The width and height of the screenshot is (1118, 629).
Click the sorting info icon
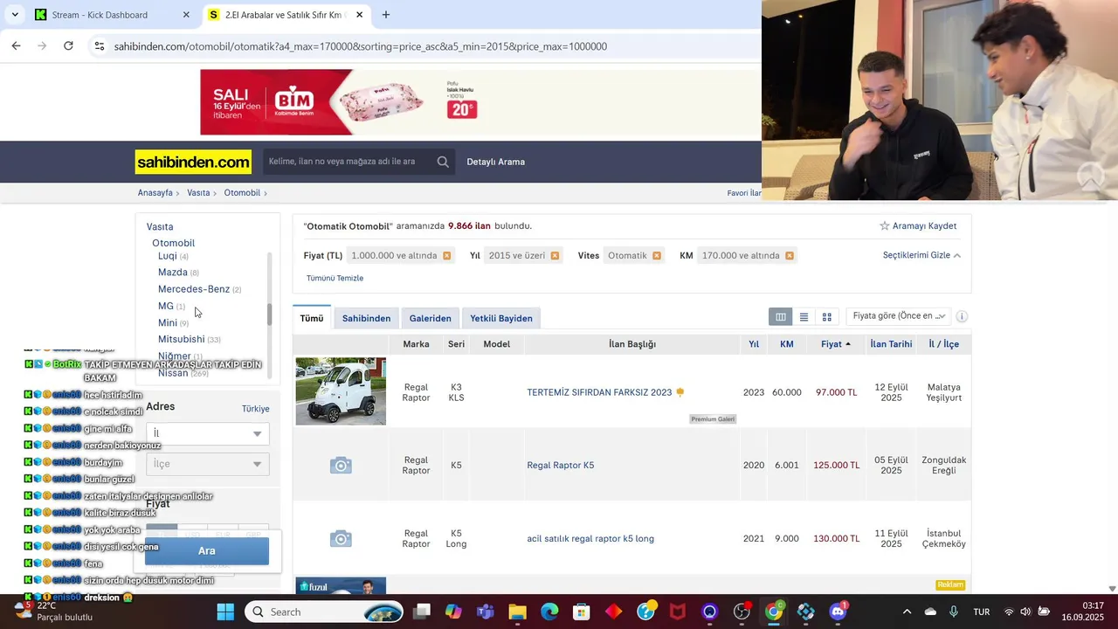click(x=962, y=316)
